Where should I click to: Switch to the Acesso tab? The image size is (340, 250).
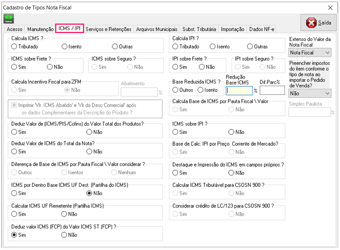15,29
